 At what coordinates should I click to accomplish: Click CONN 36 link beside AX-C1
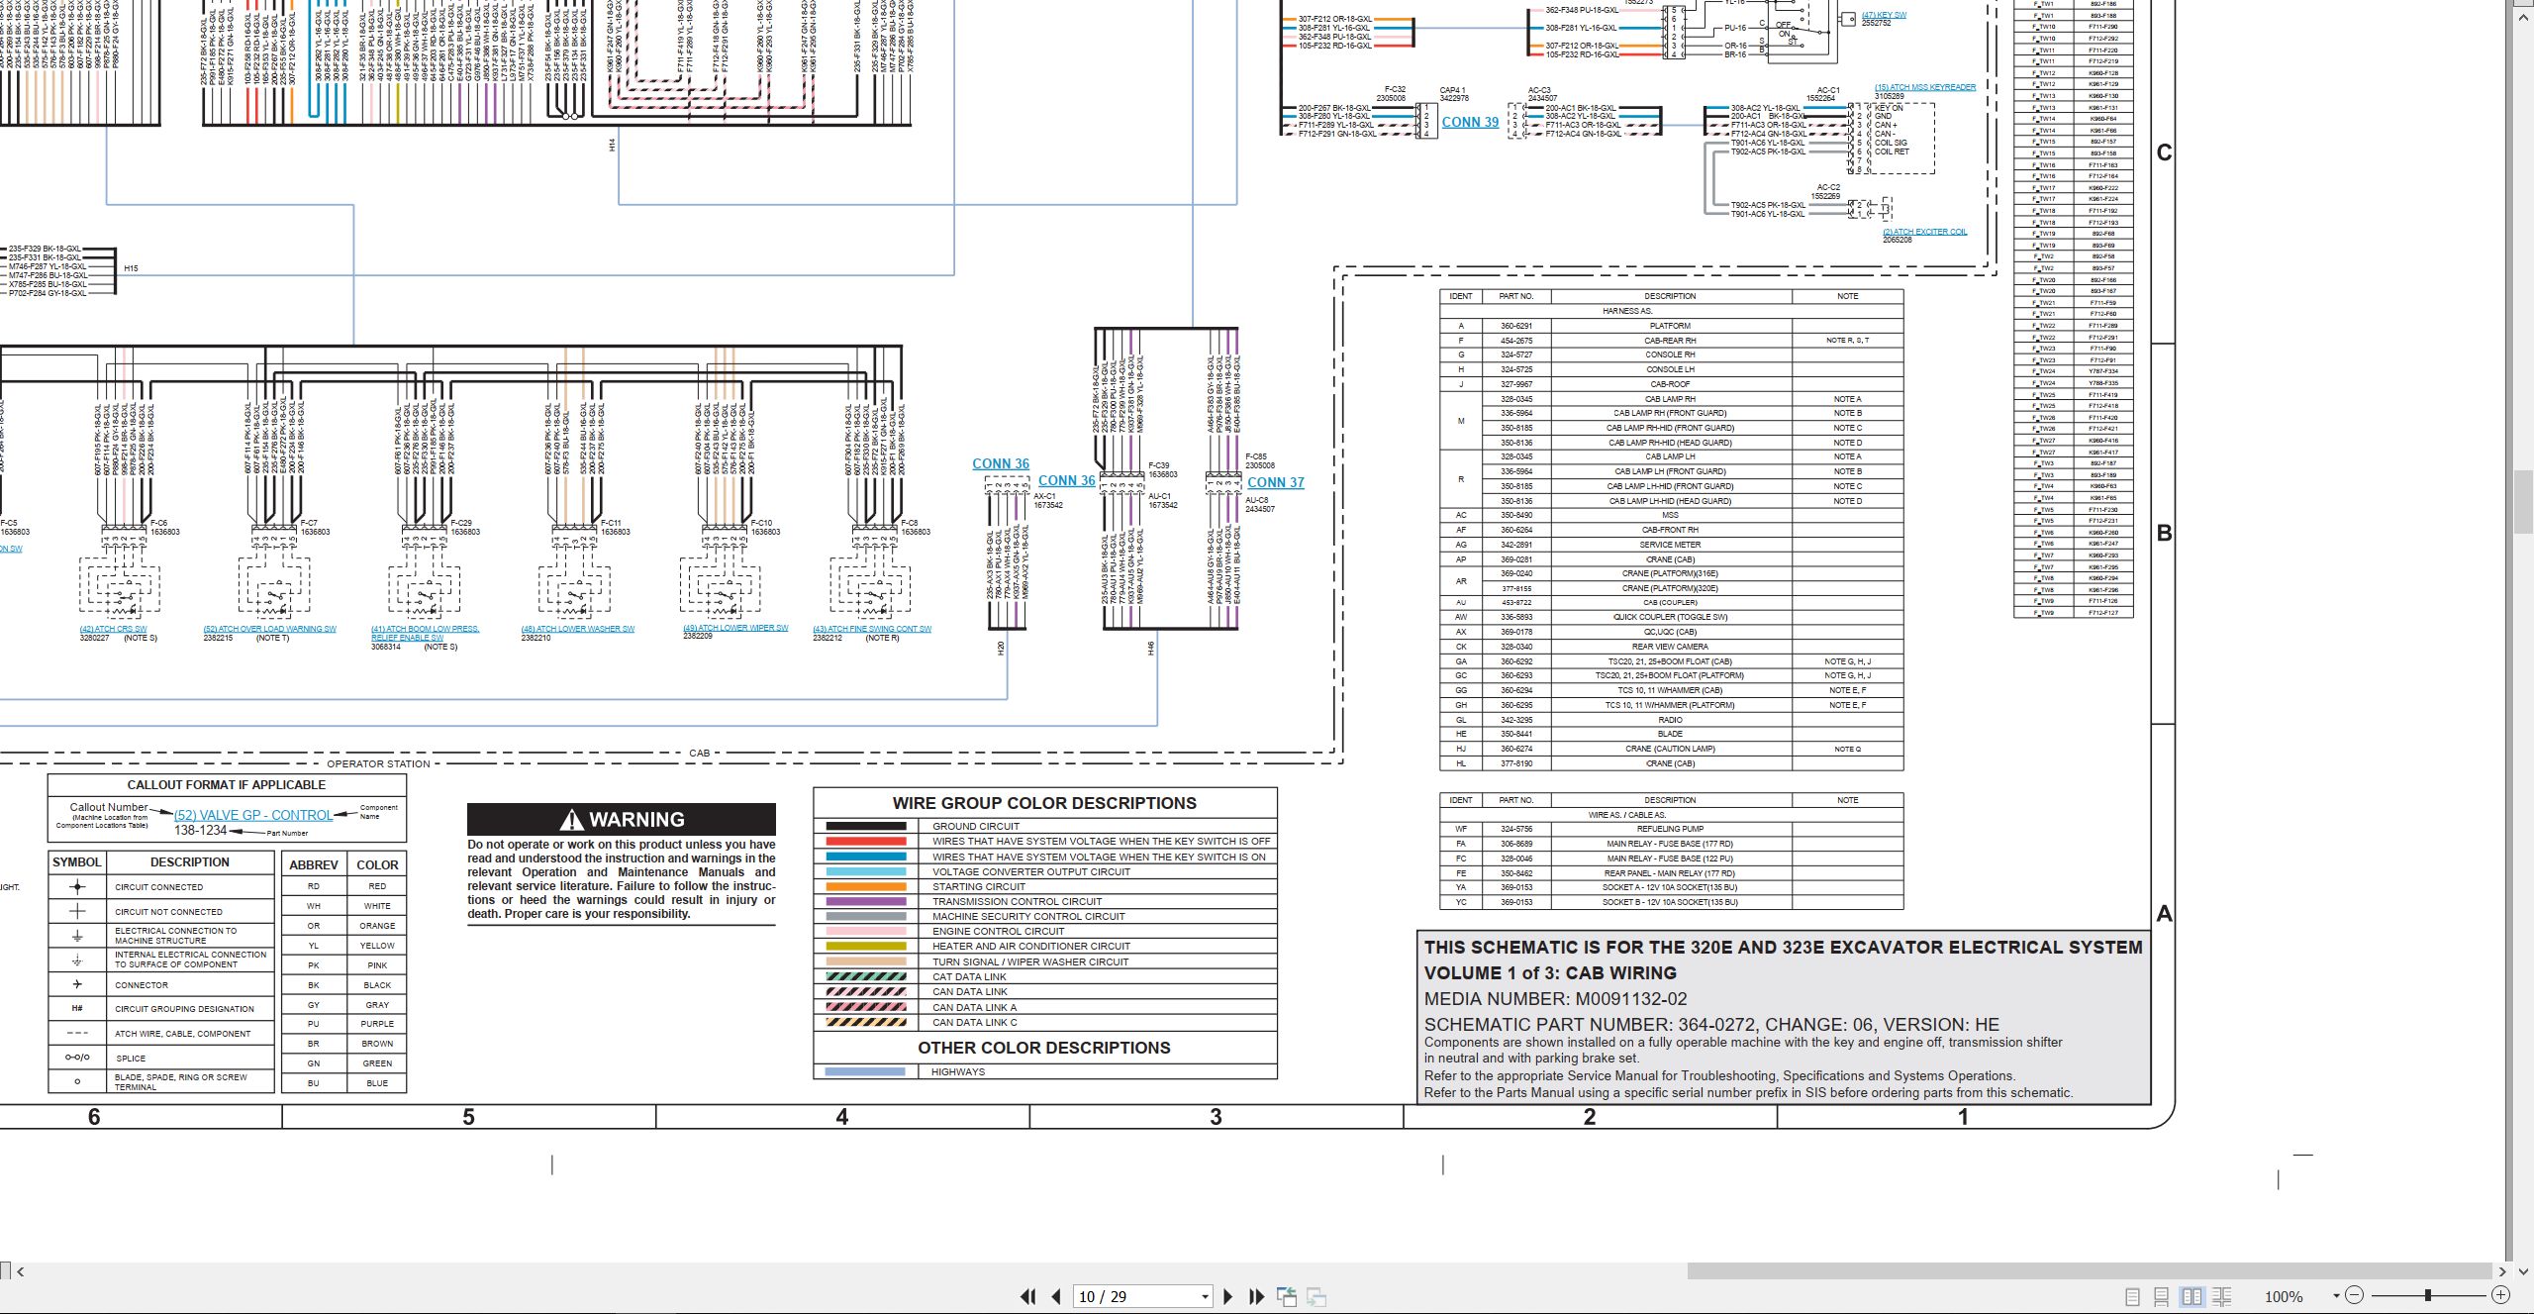point(1066,480)
